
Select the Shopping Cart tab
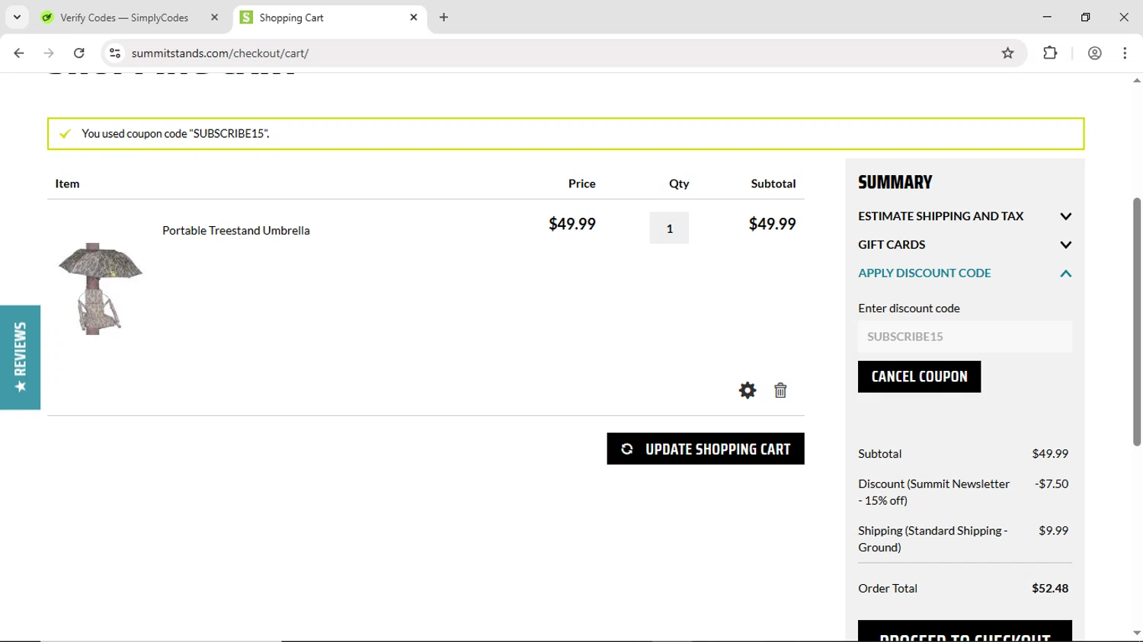point(329,18)
